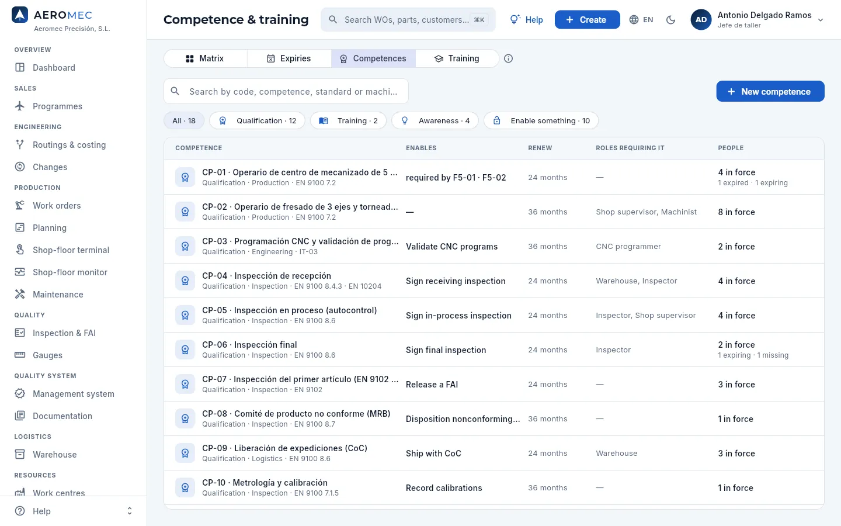The image size is (841, 526).
Task: Switch to the Expiries tab
Action: coord(289,58)
